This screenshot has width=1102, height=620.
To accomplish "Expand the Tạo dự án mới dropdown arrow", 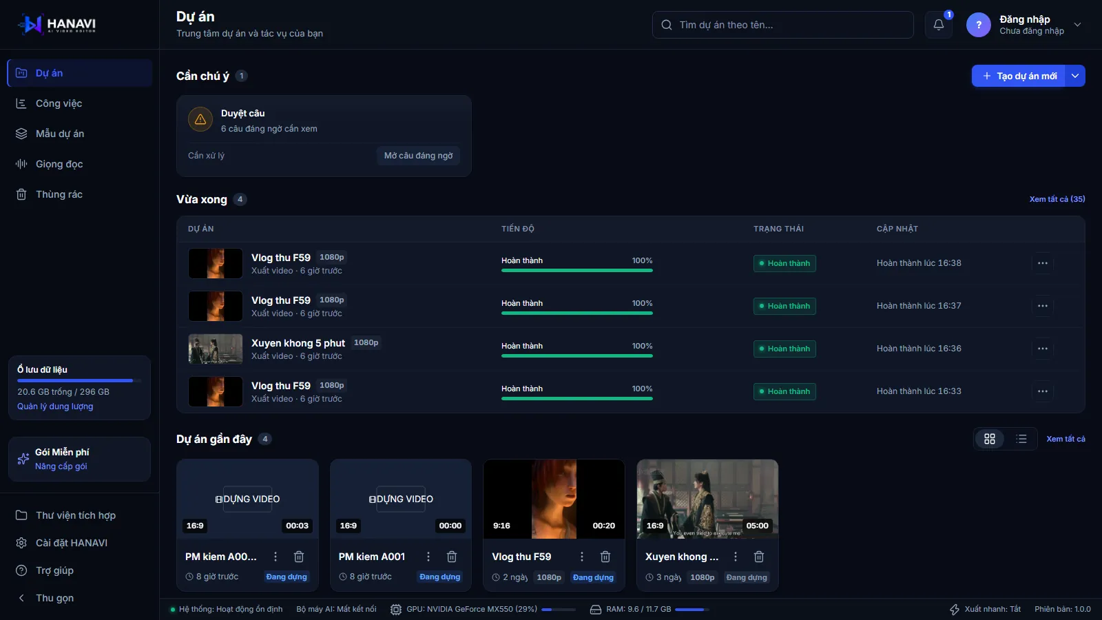I will pos(1075,76).
